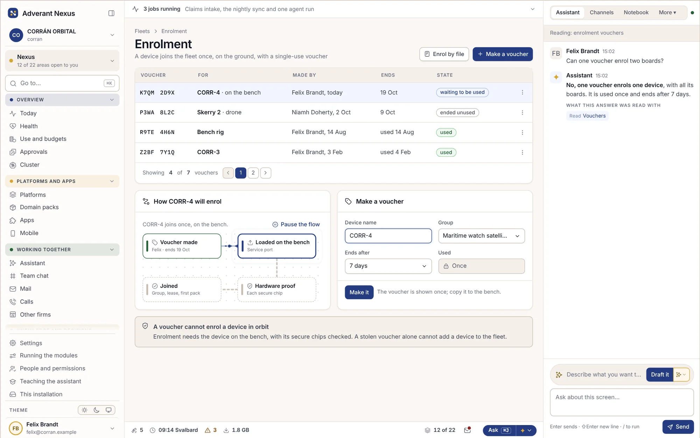The height and width of the screenshot is (438, 700).
Task: Click Enrol by file
Action: pyautogui.click(x=444, y=54)
